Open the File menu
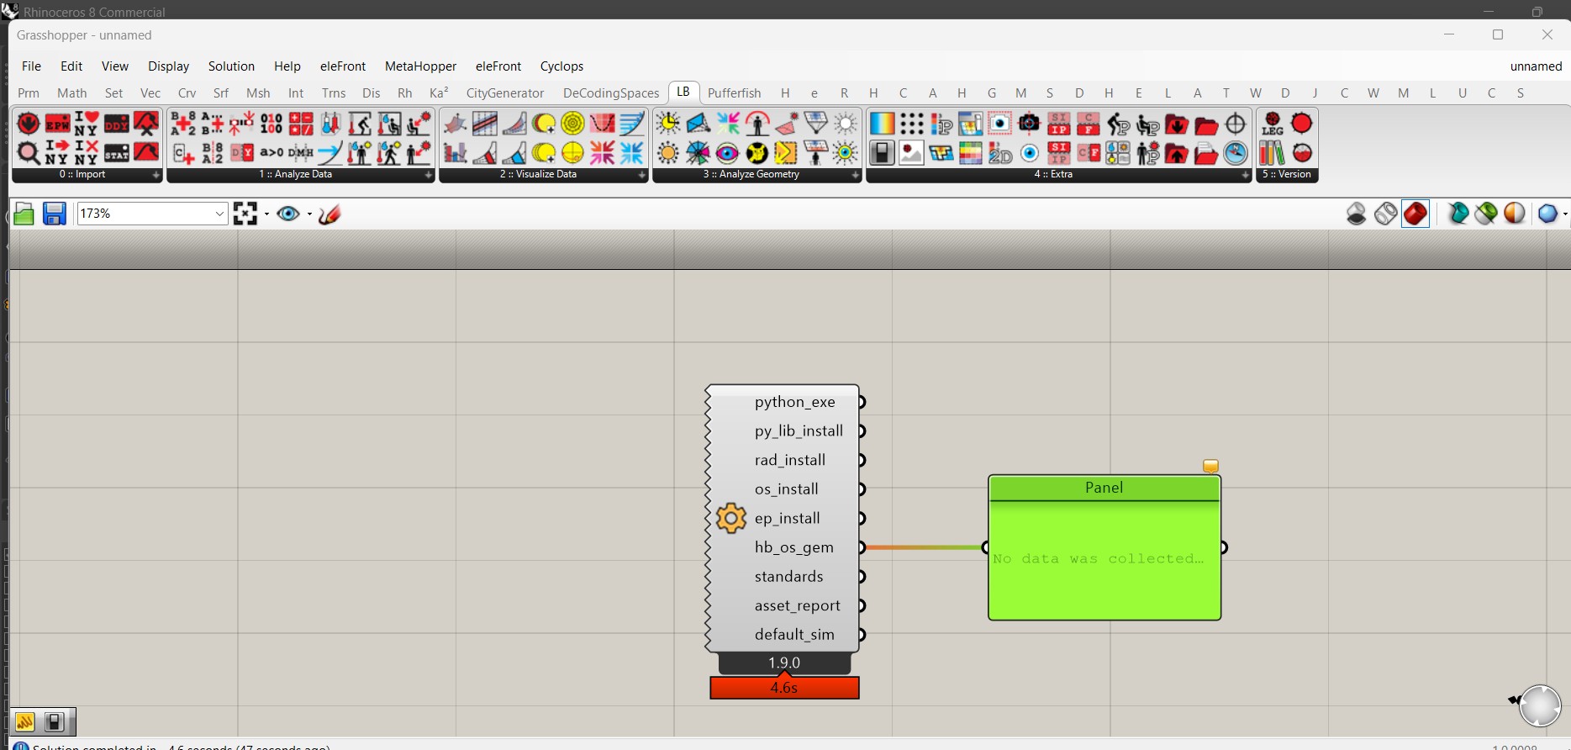 pos(31,66)
